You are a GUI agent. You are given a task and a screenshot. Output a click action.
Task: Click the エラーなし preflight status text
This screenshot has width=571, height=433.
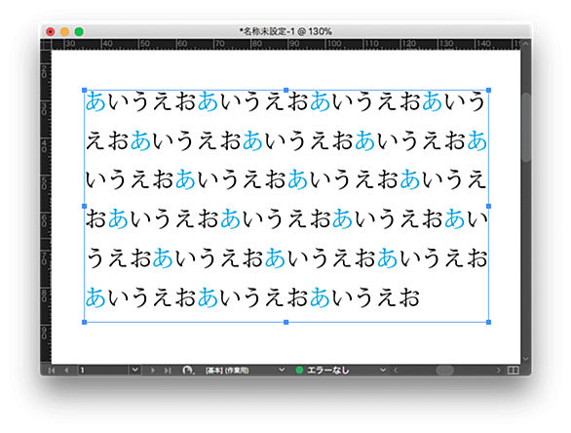pos(328,371)
